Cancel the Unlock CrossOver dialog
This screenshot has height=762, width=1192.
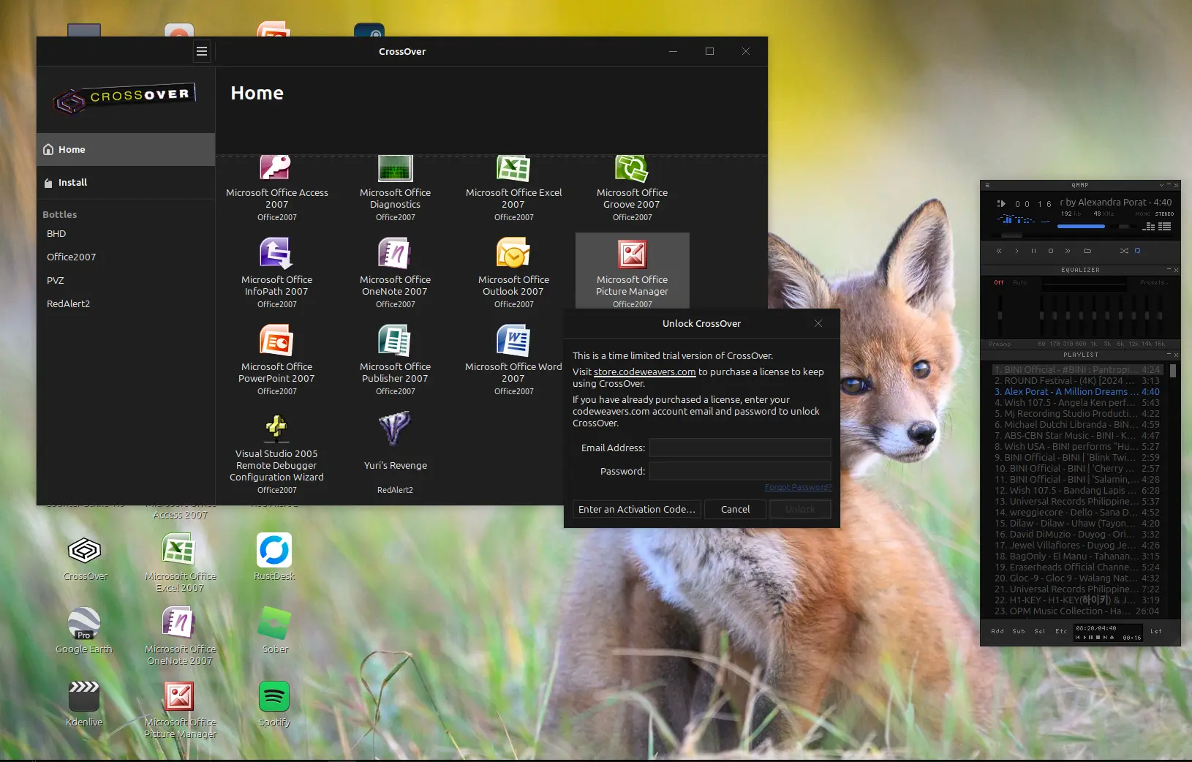[735, 509]
